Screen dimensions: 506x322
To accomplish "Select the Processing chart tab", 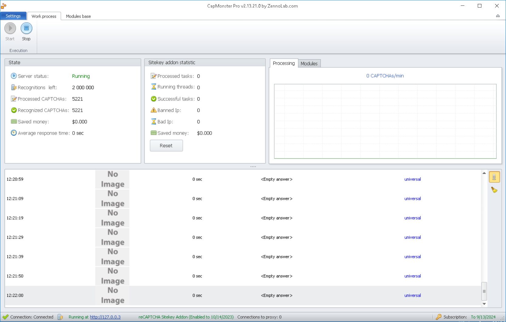I will click(x=284, y=63).
